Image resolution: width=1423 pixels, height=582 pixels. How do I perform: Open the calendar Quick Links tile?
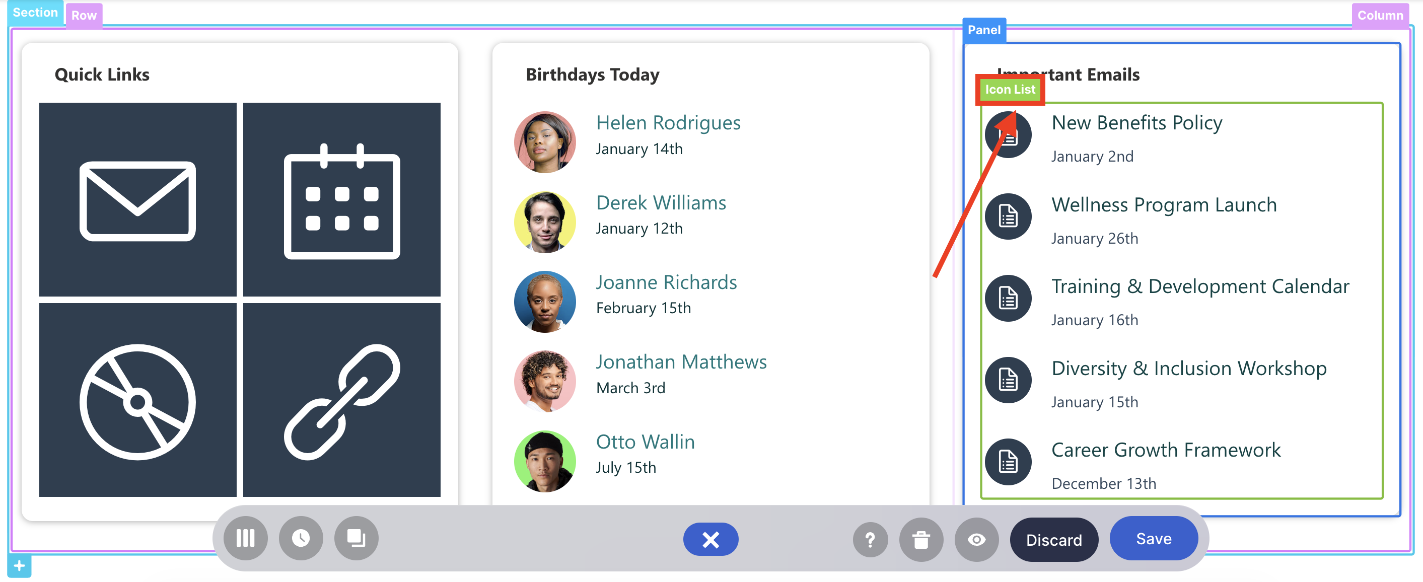[341, 200]
